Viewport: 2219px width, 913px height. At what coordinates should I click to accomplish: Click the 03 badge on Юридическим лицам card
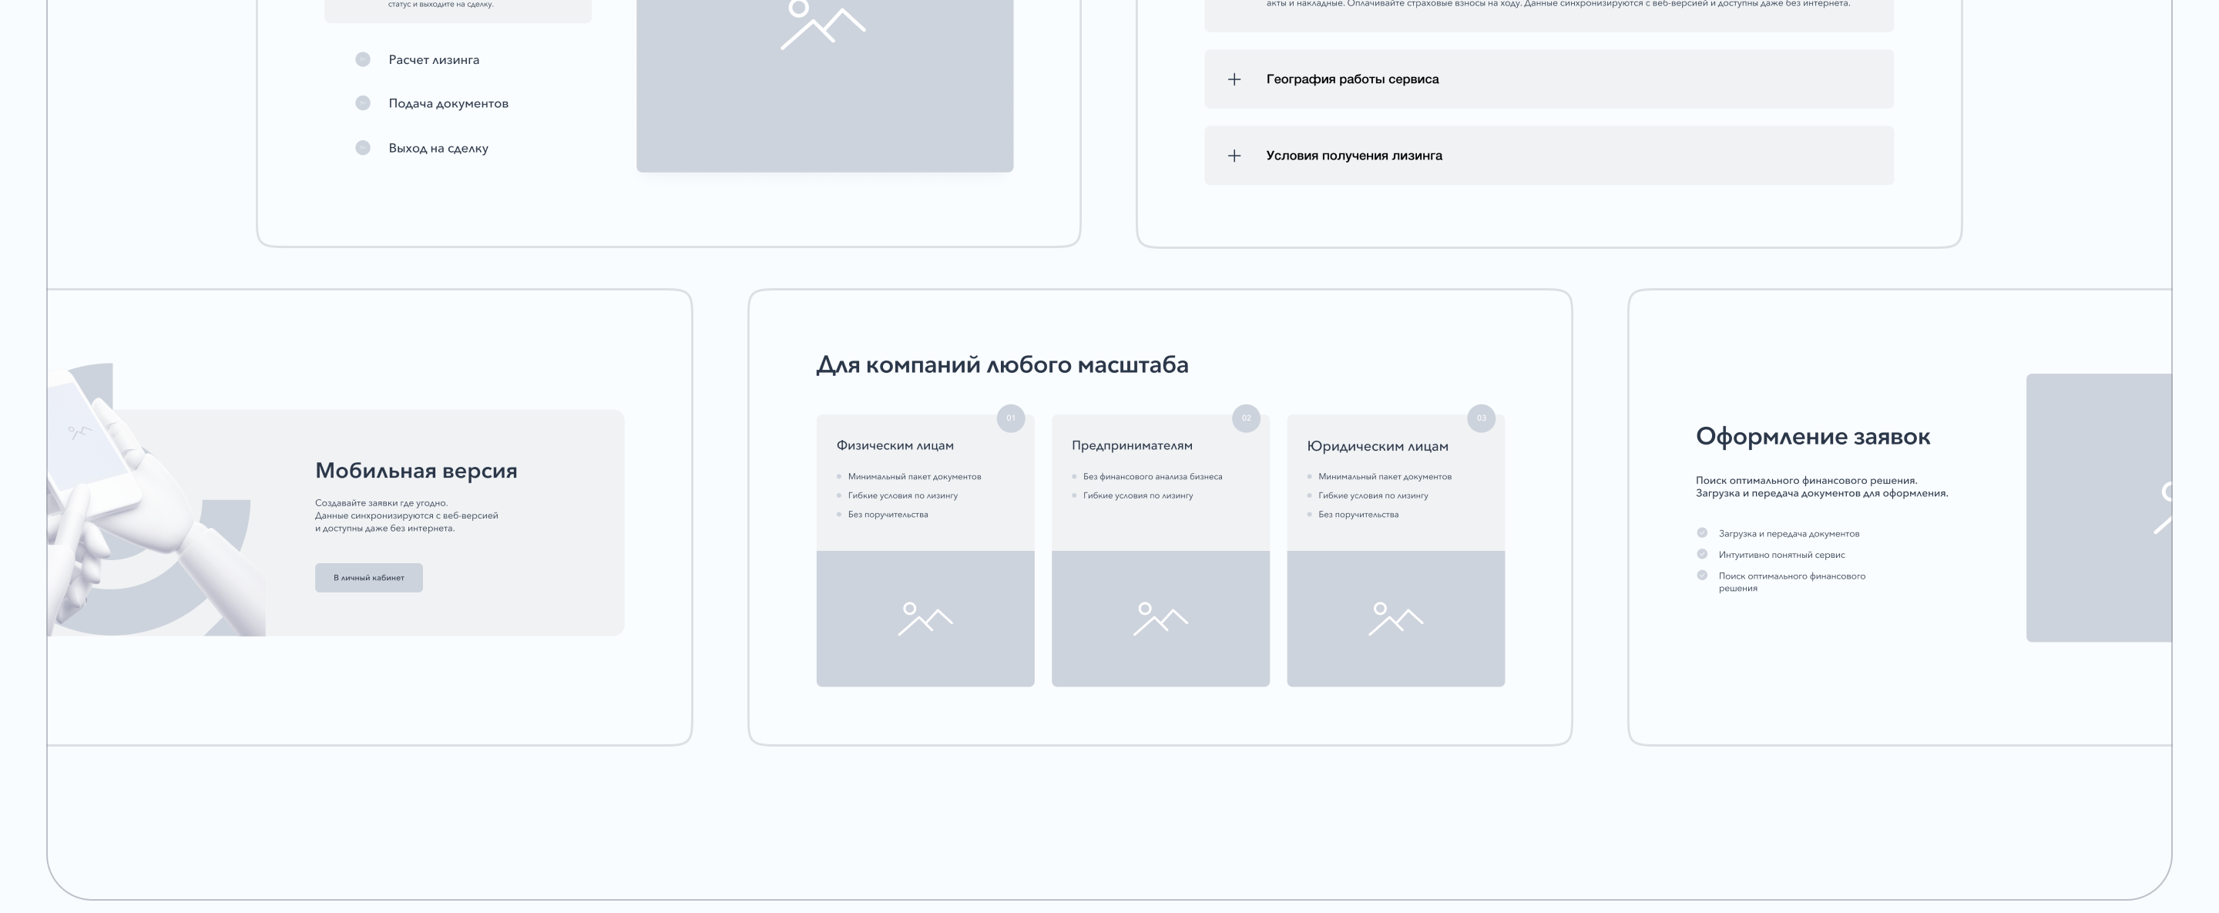click(1481, 418)
